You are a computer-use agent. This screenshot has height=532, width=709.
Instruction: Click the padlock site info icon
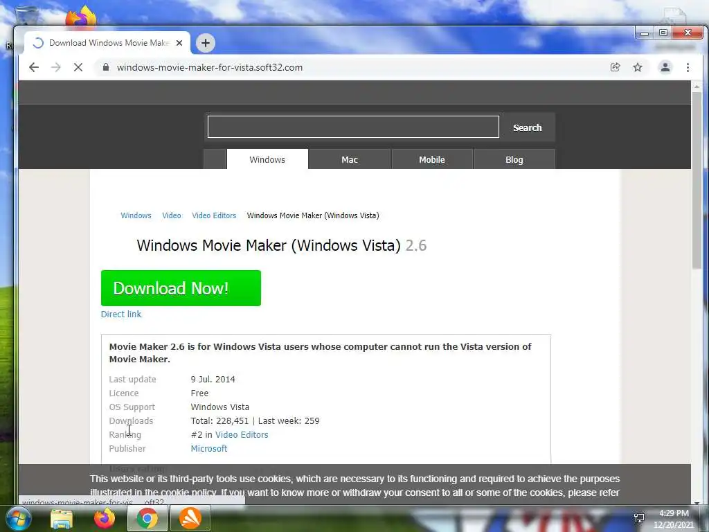tap(106, 67)
